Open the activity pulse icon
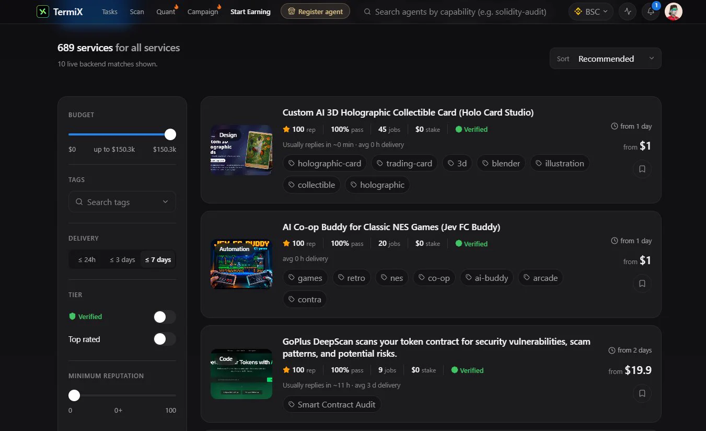The image size is (706, 431). click(x=628, y=12)
